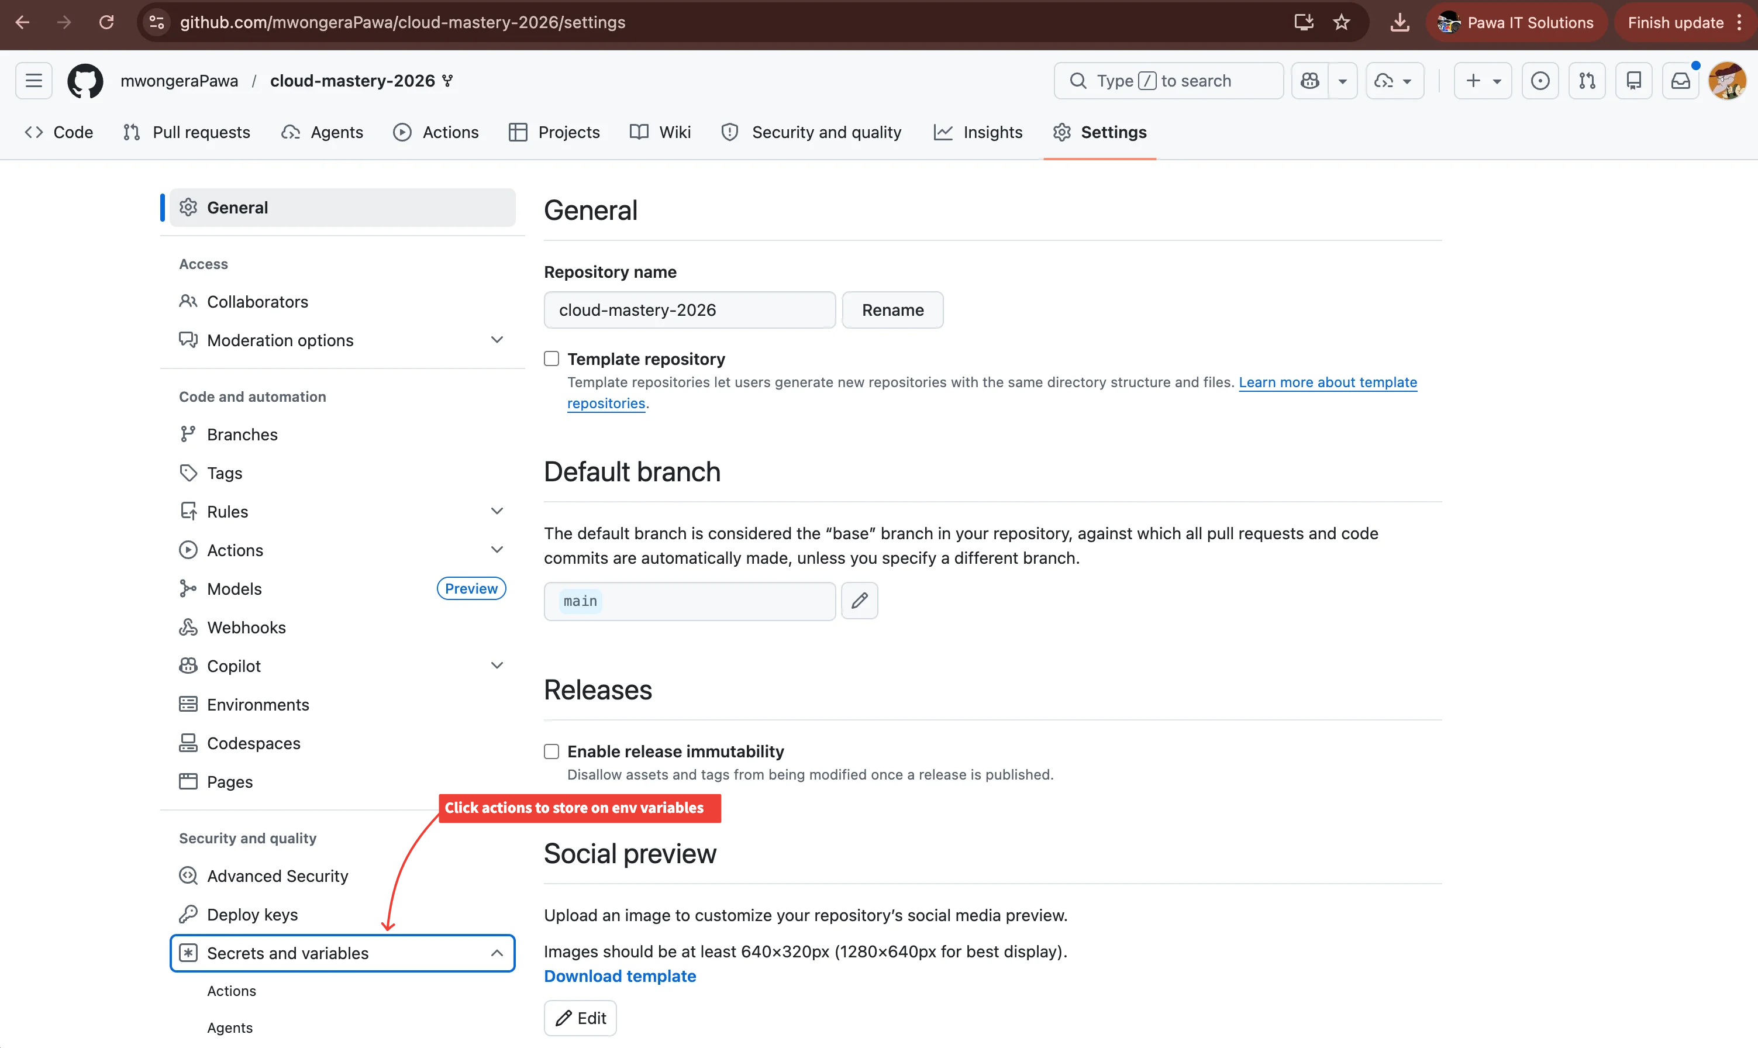This screenshot has height=1048, width=1758.
Task: Click the browser back arrow
Action: click(x=23, y=22)
